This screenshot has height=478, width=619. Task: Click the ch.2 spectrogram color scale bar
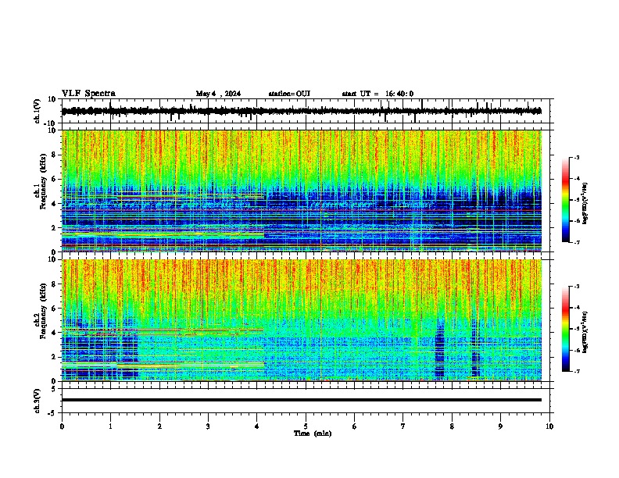565,329
